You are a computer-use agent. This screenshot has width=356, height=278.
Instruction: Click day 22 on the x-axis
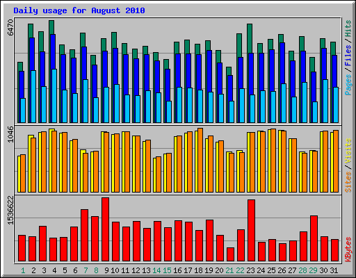coord(240,270)
